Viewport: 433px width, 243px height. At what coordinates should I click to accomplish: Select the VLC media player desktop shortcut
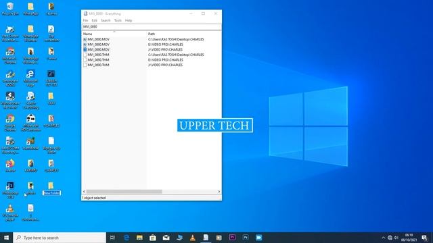point(10,213)
